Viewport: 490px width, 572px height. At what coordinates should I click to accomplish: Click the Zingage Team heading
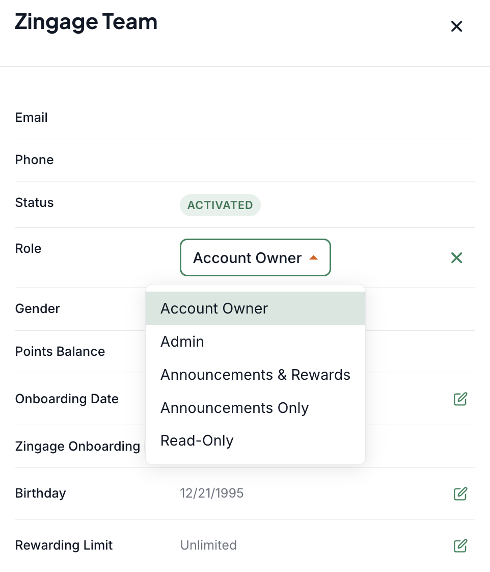[x=86, y=22]
